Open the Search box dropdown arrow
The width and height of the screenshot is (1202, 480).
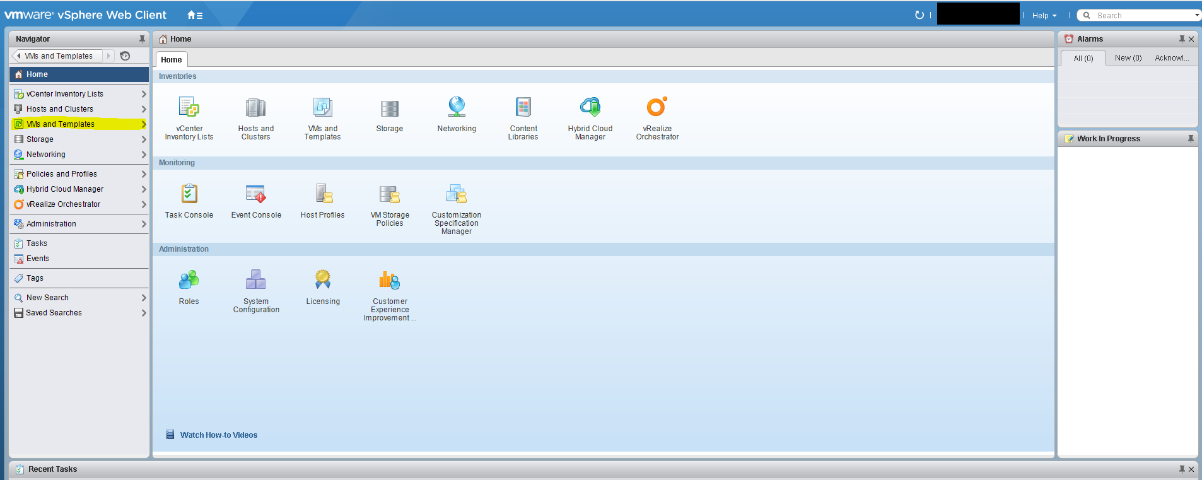pyautogui.click(x=1196, y=15)
